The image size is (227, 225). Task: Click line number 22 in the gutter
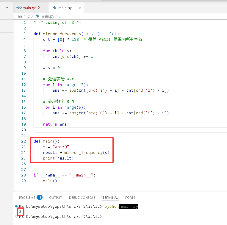pos(24,141)
